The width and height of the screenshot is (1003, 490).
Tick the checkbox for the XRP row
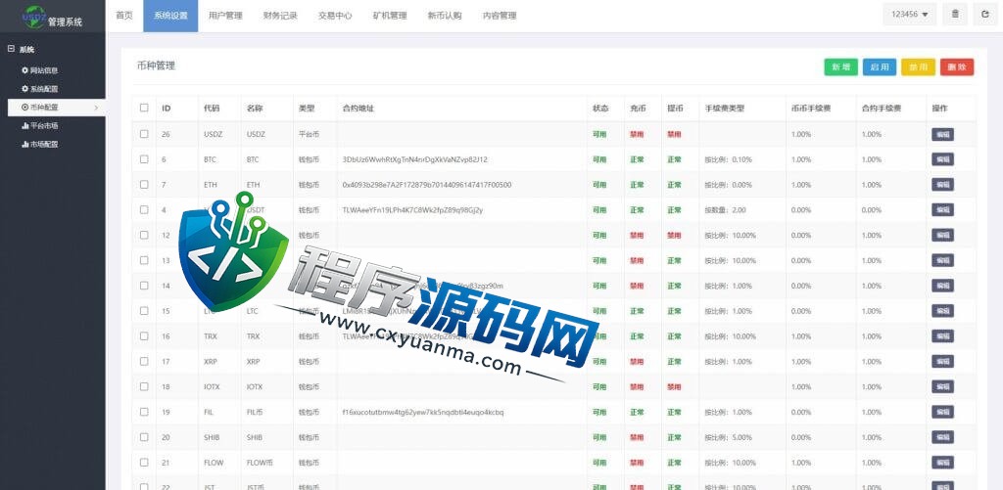click(144, 362)
